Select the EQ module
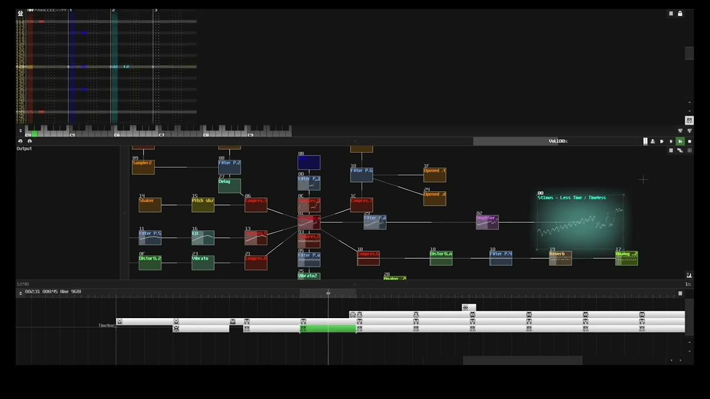The image size is (710, 399). [203, 238]
